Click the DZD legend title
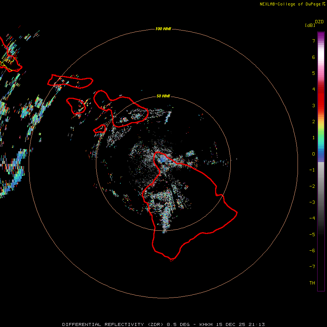 [x=319, y=22]
